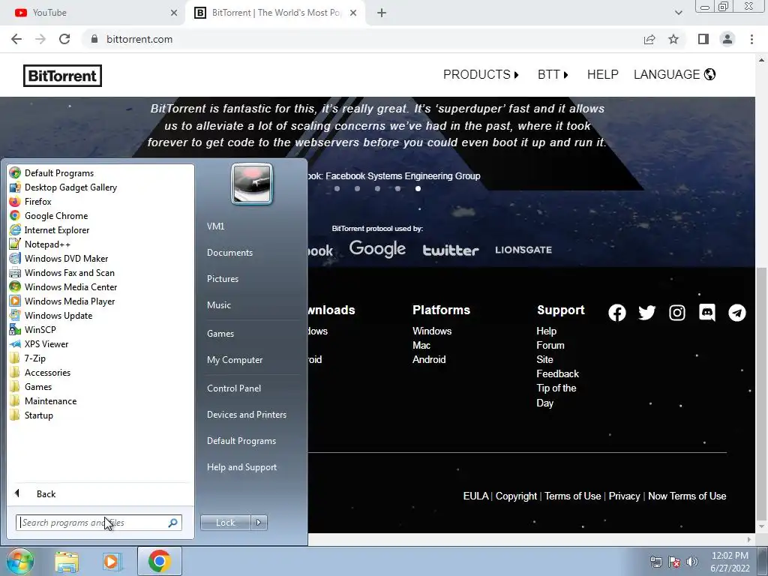The image size is (768, 576).
Task: Open Pictures from Start menu
Action: pyautogui.click(x=222, y=279)
